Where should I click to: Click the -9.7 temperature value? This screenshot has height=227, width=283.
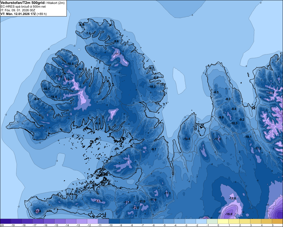(x=154, y=149)
